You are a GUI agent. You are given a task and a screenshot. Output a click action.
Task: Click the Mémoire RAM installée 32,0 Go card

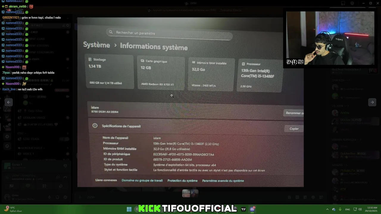pyautogui.click(x=211, y=74)
